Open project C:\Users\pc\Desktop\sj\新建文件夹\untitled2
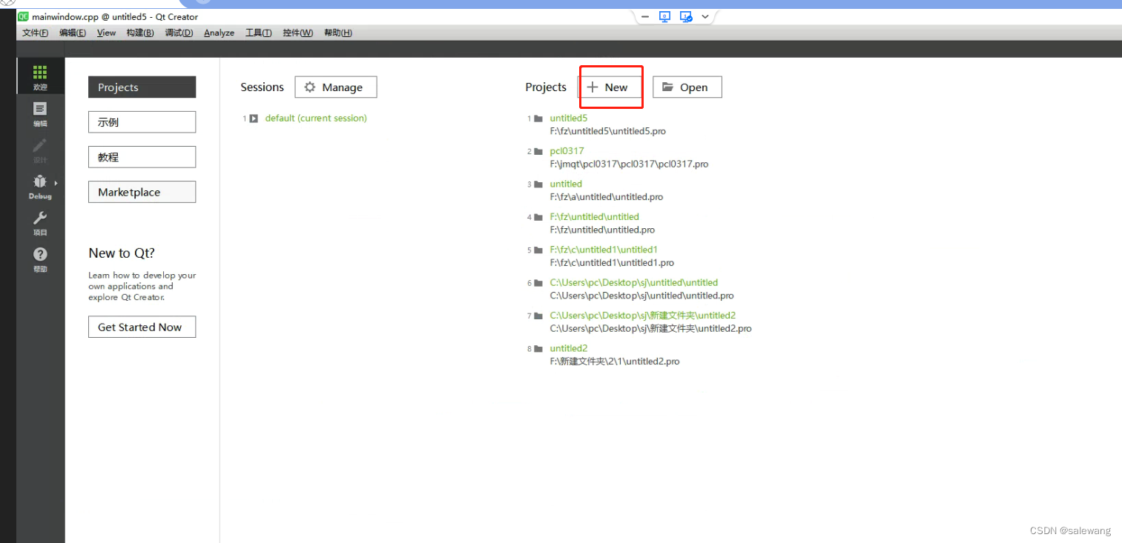This screenshot has width=1122, height=543. (x=643, y=316)
